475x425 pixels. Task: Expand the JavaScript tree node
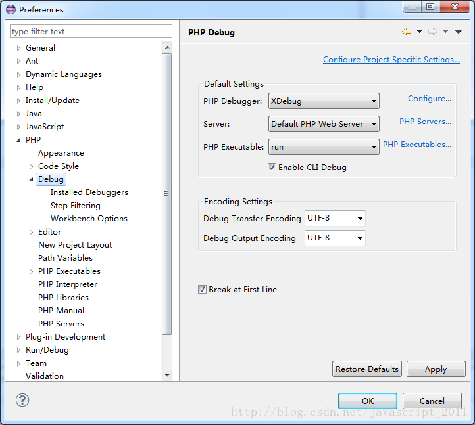pyautogui.click(x=19, y=127)
